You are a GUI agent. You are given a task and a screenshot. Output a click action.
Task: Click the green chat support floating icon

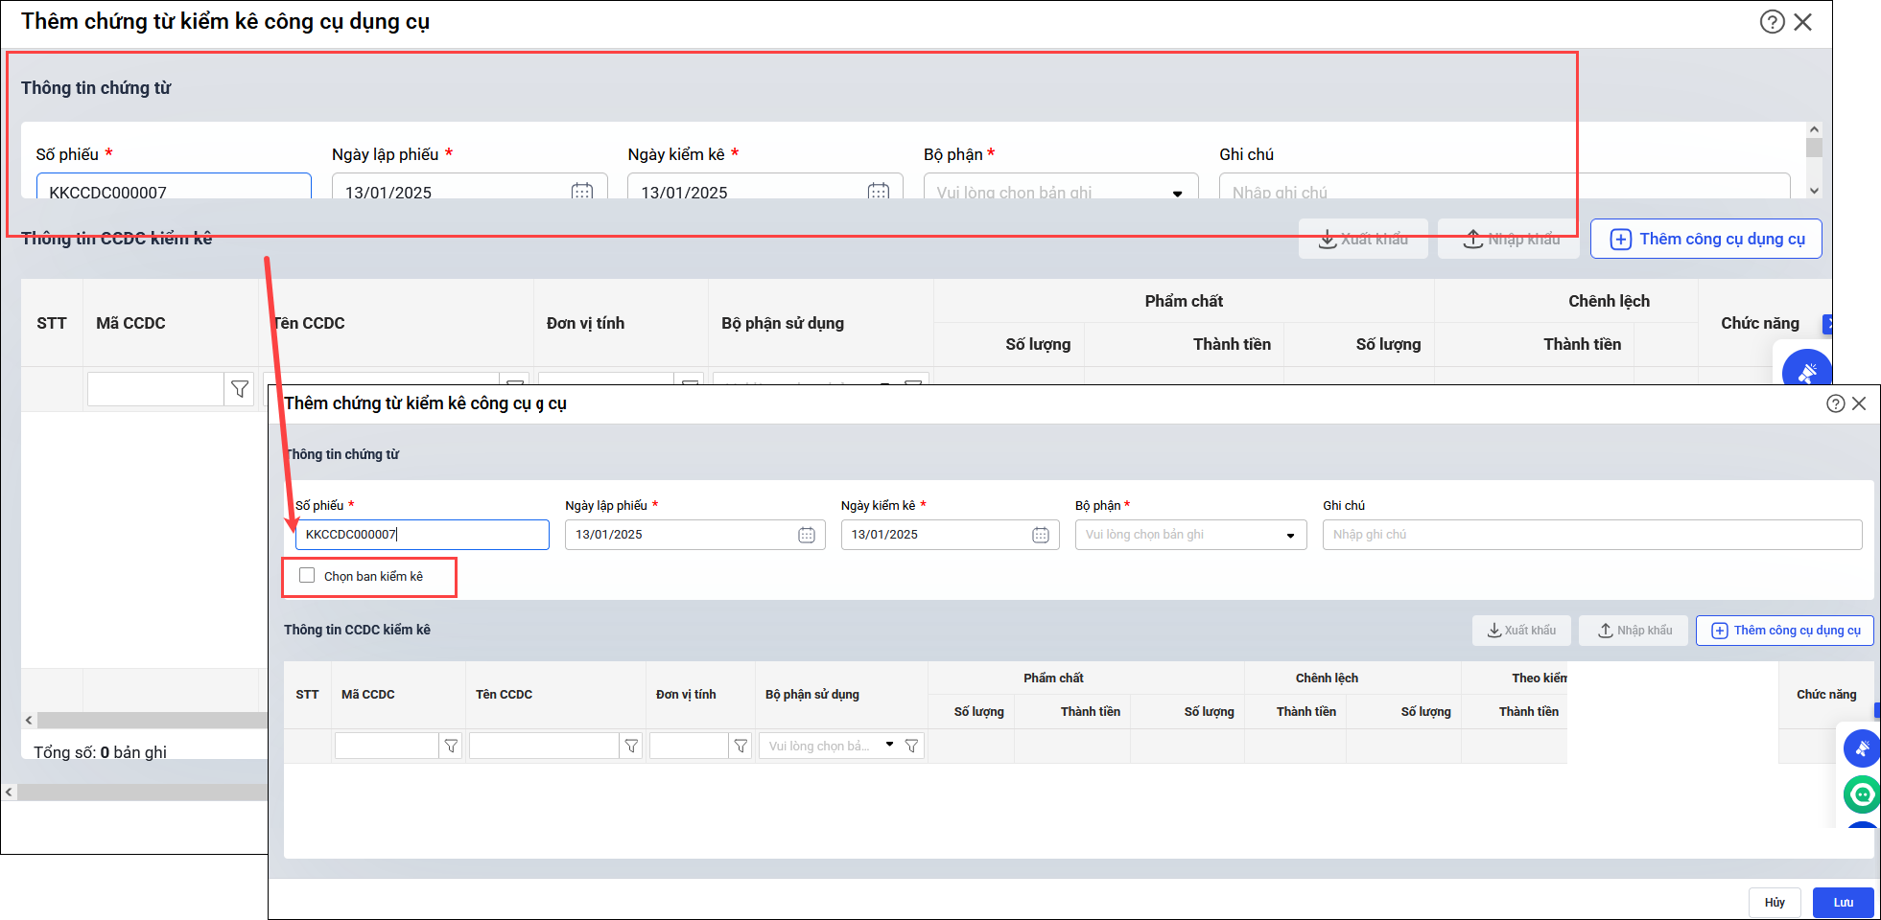click(1862, 793)
